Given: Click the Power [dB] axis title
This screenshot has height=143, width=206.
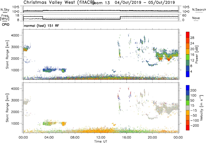Looking at the screenshot, I should click(x=197, y=55).
